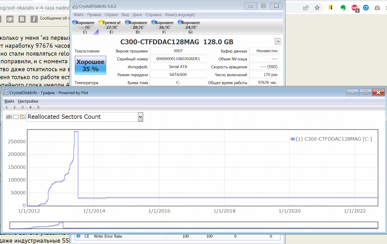Click the Evernote elephant extension icon
The height and width of the screenshot is (244, 387).
(343, 8)
